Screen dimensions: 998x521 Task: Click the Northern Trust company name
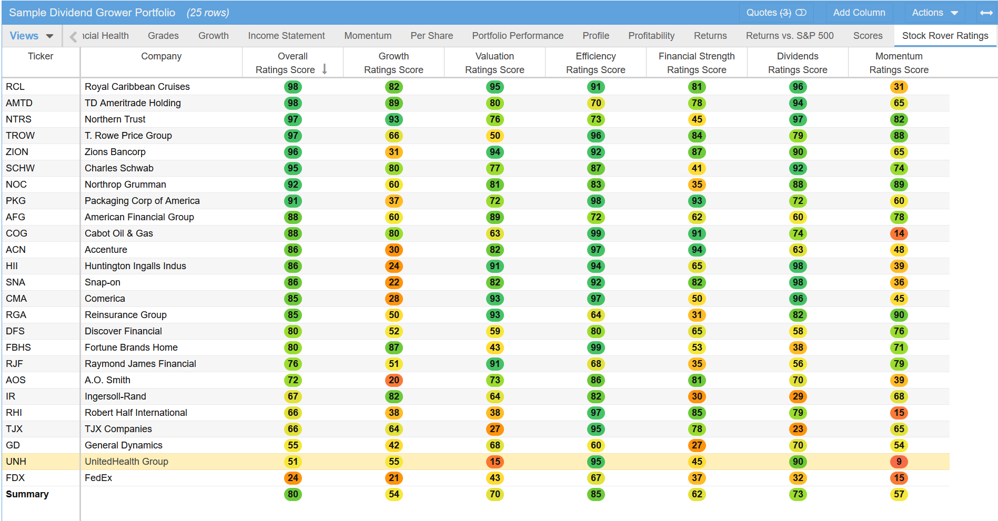115,119
